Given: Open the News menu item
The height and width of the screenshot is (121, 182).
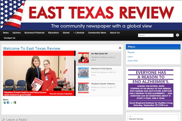Looking at the screenshot, I should pos(6,33).
